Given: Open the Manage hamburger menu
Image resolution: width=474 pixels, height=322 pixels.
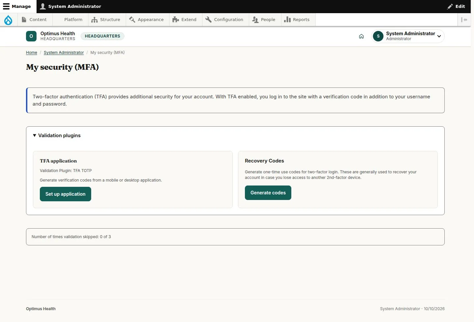Looking at the screenshot, I should coord(17,6).
